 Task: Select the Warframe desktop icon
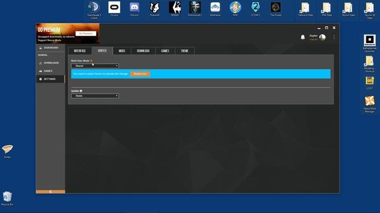tap(215, 9)
